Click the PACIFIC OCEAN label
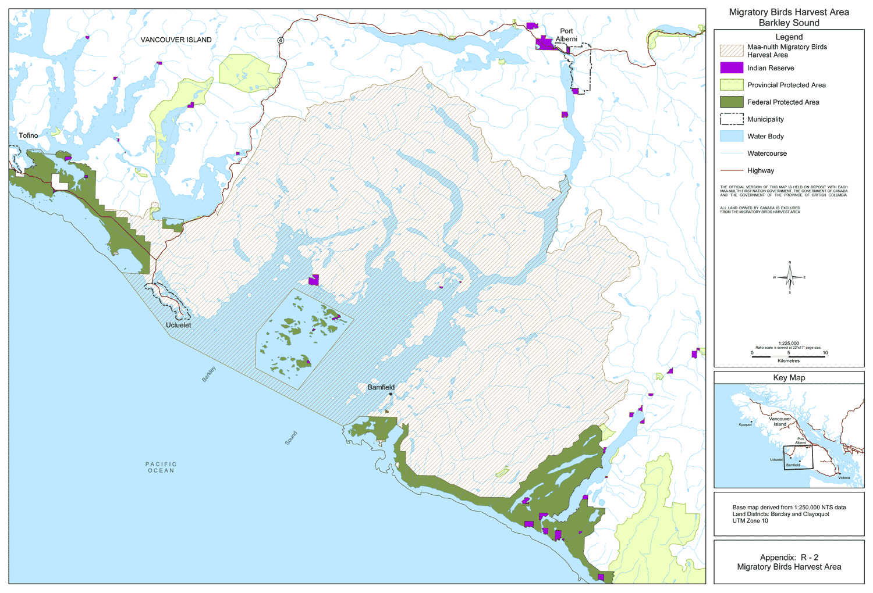This screenshot has height=593, width=873. pyautogui.click(x=161, y=467)
